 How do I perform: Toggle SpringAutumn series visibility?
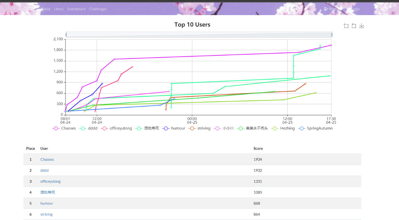(302, 128)
